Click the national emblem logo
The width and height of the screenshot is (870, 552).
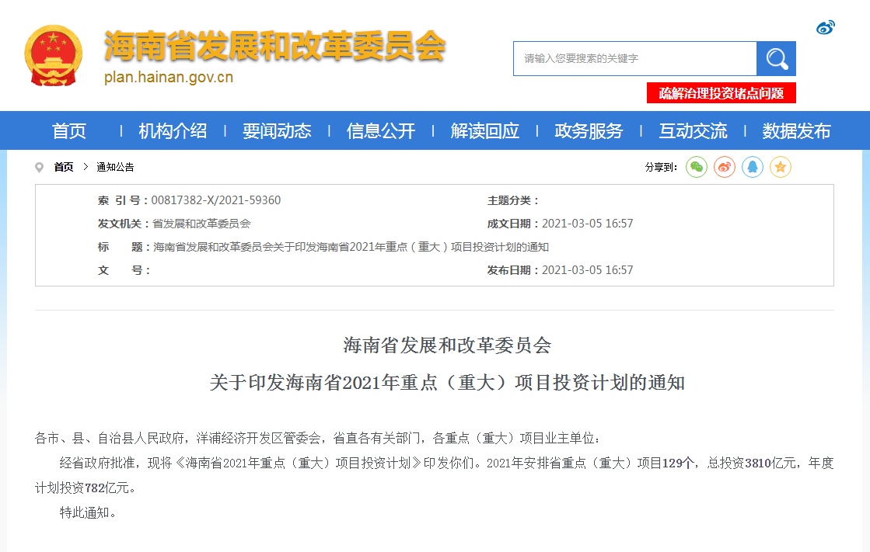53,55
